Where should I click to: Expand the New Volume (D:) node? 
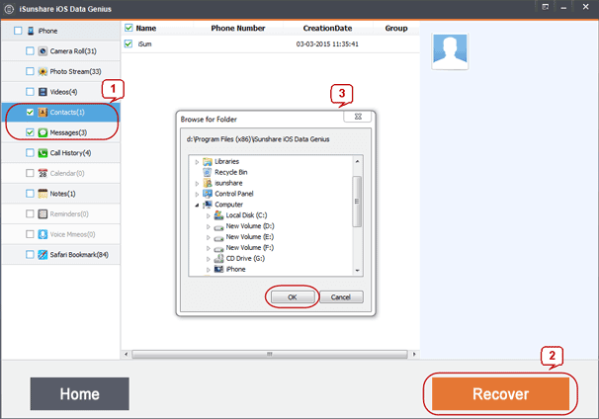[209, 226]
